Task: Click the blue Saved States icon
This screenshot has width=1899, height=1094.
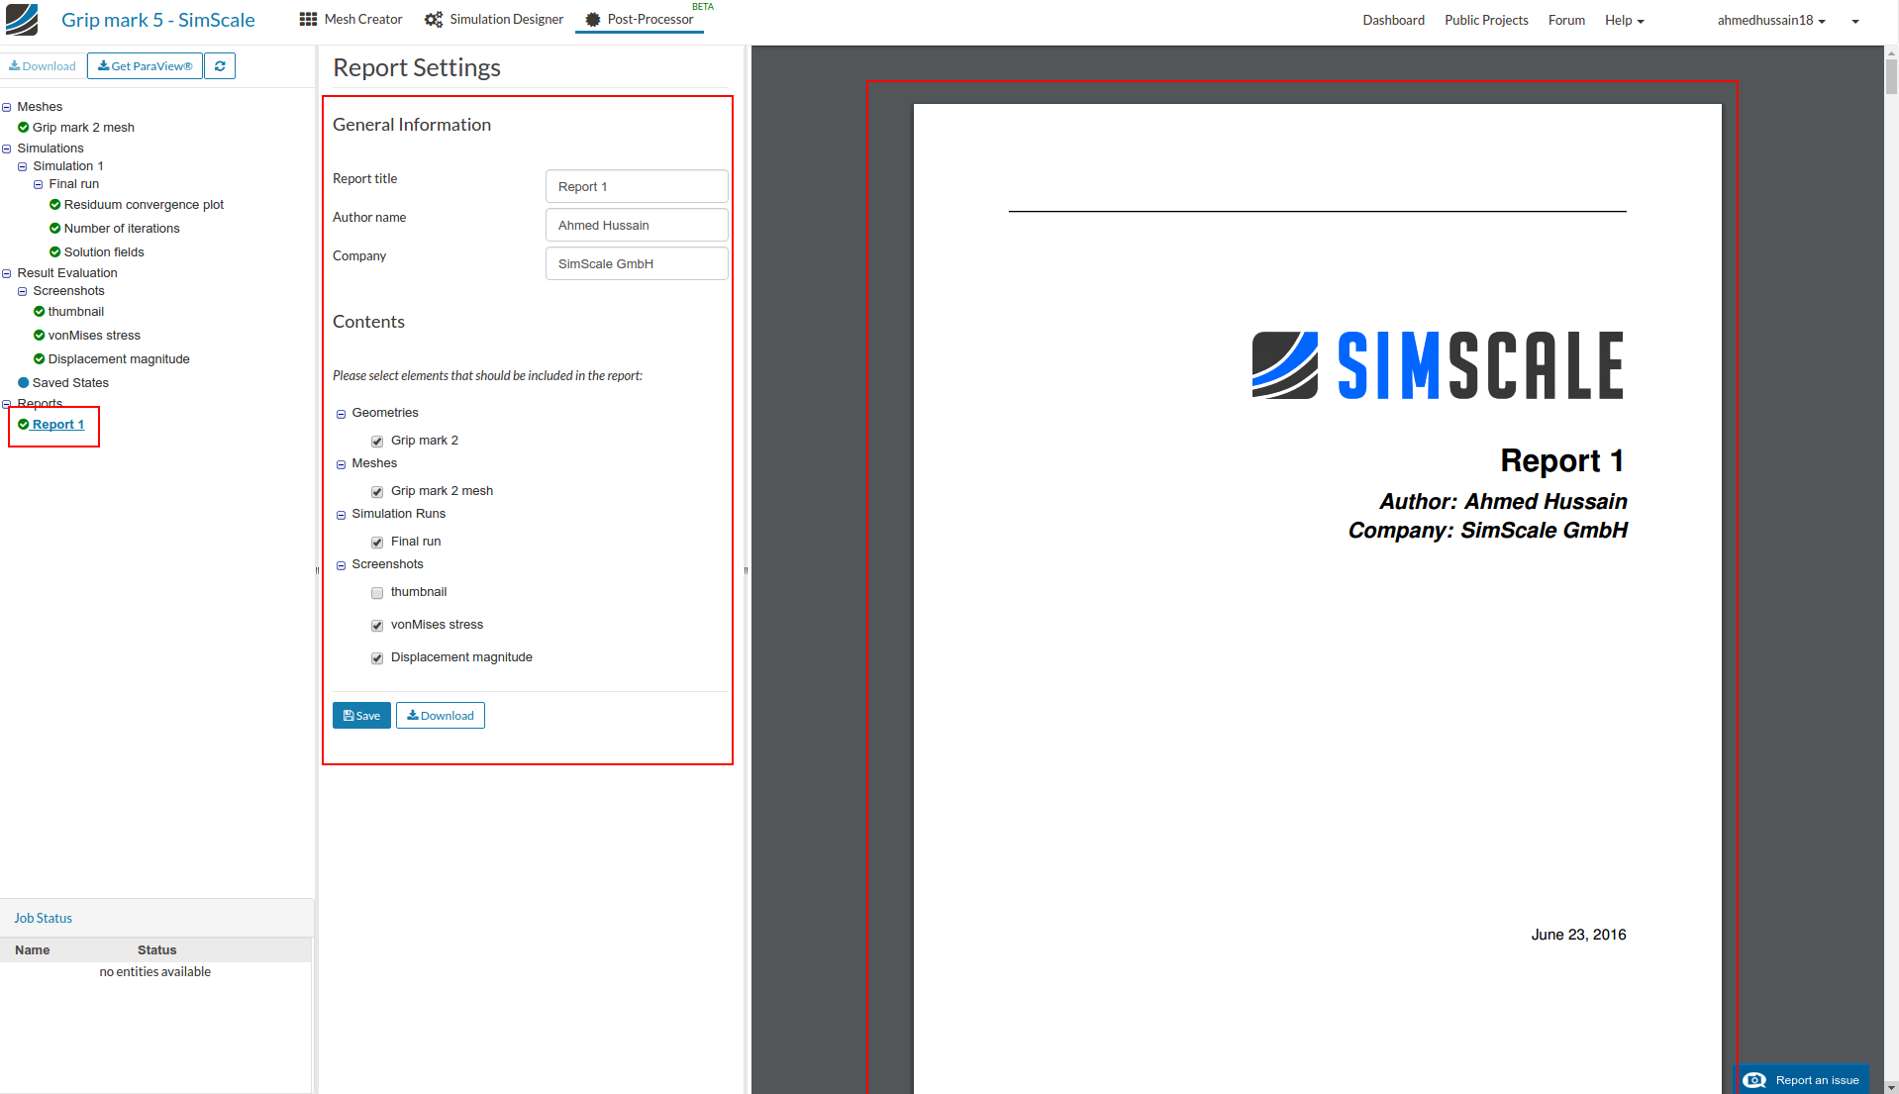Action: [23, 382]
